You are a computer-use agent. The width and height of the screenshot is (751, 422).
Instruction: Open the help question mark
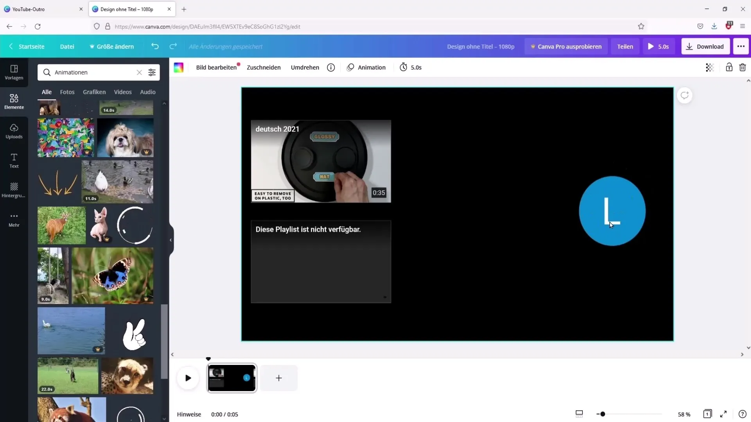[x=742, y=414]
